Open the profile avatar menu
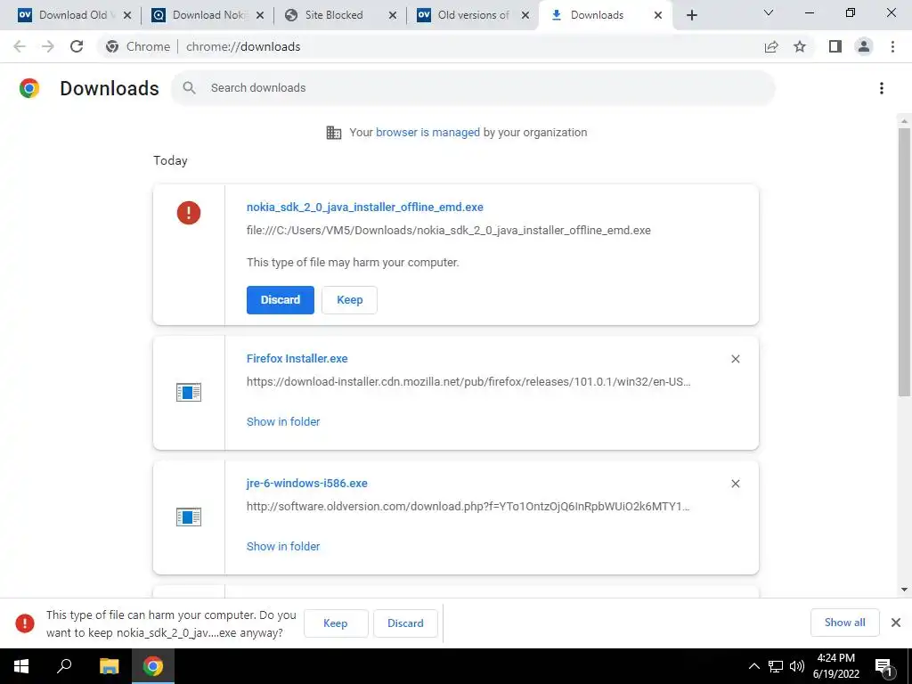912x684 pixels. point(864,46)
